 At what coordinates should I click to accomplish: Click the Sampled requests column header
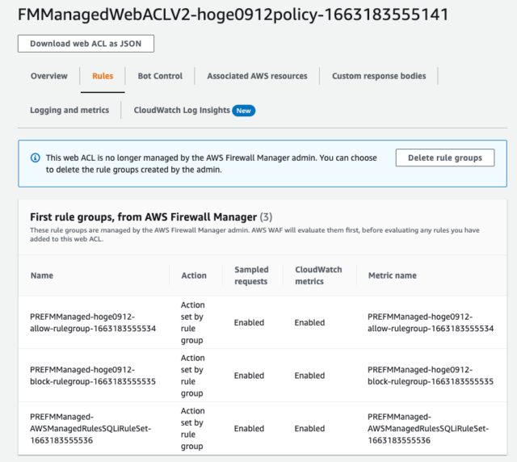(x=251, y=275)
